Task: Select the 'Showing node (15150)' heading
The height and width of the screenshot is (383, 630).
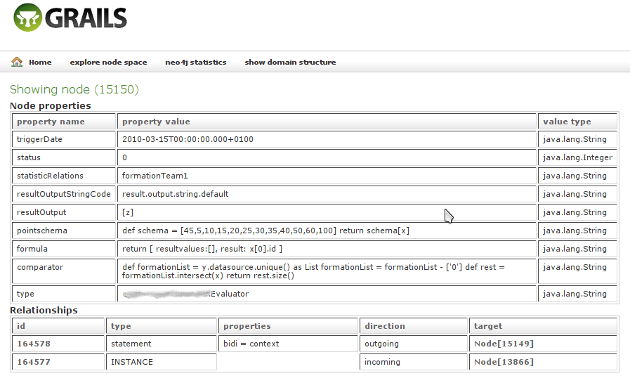Action: (x=74, y=89)
